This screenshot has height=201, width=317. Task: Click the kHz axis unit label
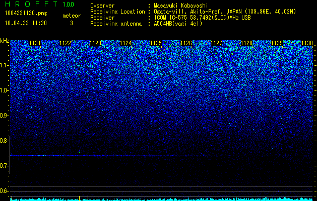[5, 41]
